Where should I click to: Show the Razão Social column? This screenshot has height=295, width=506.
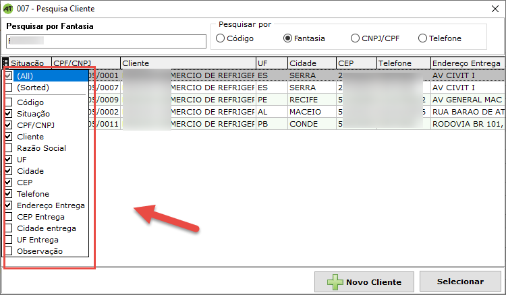click(x=9, y=148)
